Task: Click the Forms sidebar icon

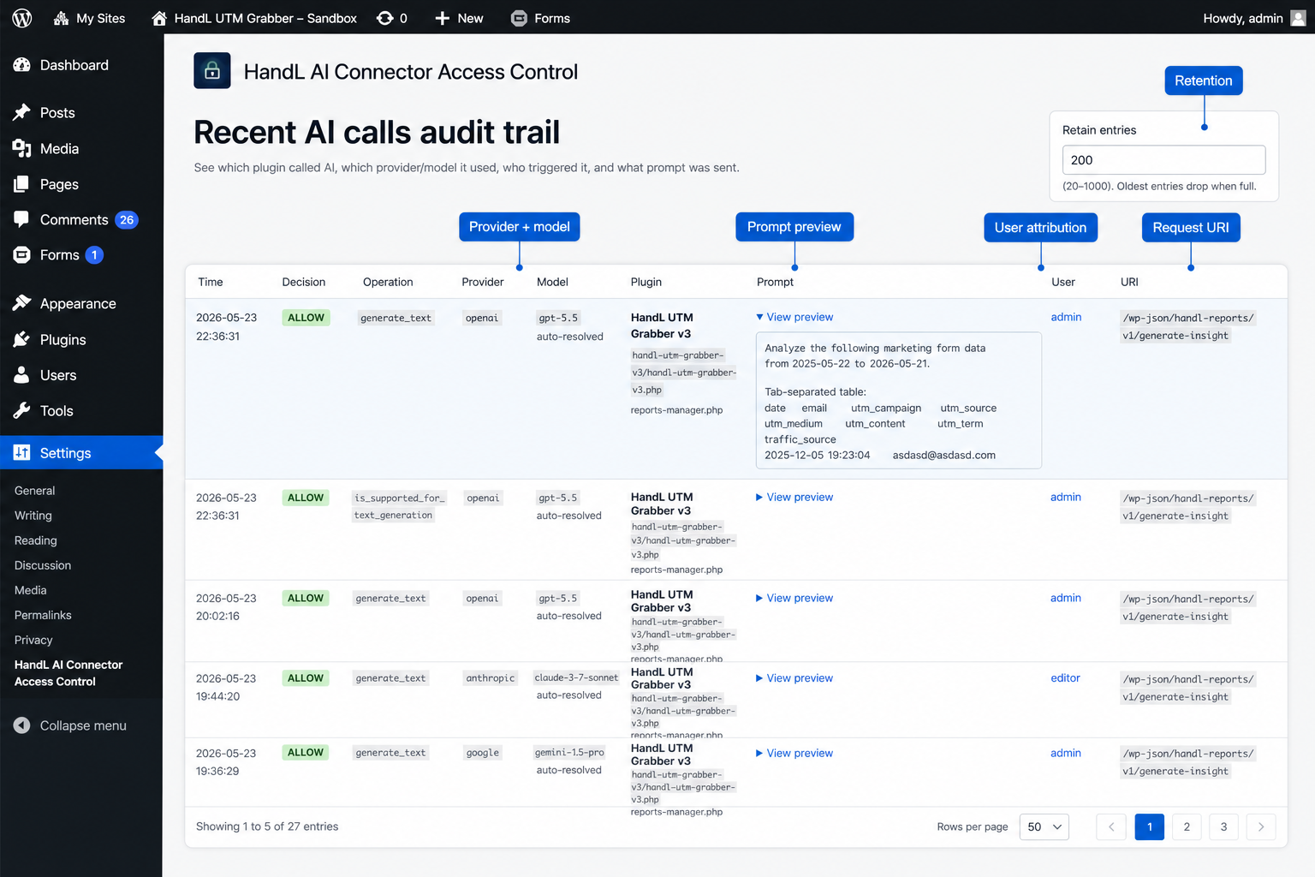Action: (x=22, y=254)
